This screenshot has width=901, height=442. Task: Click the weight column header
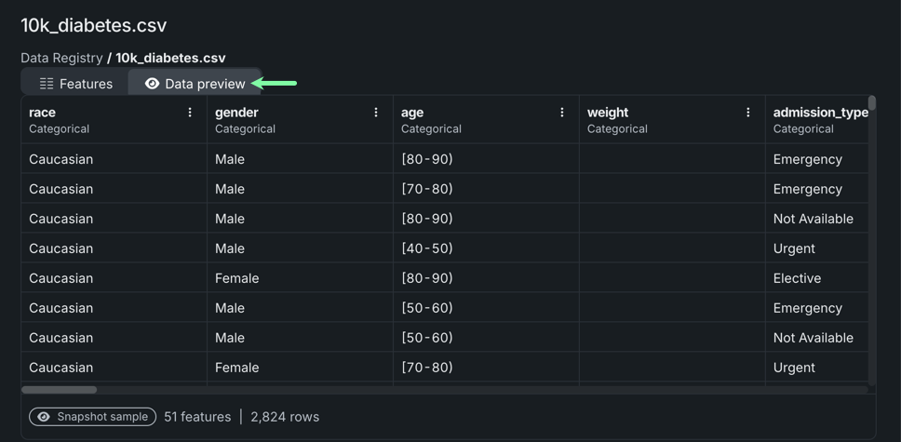coord(608,113)
